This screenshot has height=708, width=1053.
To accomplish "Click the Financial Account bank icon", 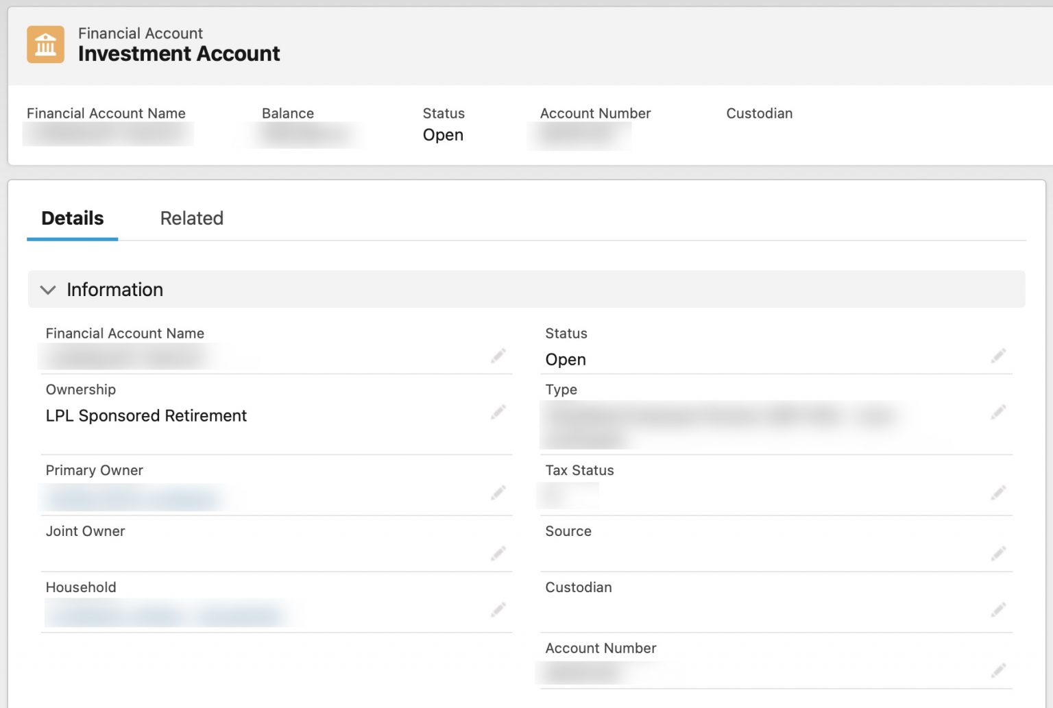I will click(x=45, y=45).
